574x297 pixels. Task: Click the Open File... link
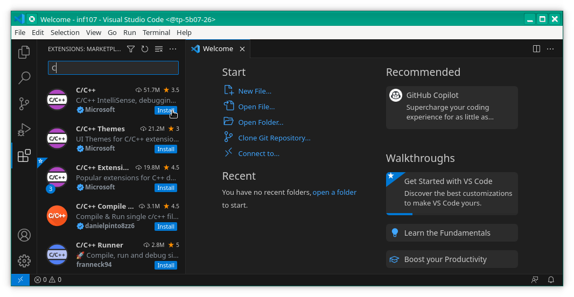click(x=256, y=107)
